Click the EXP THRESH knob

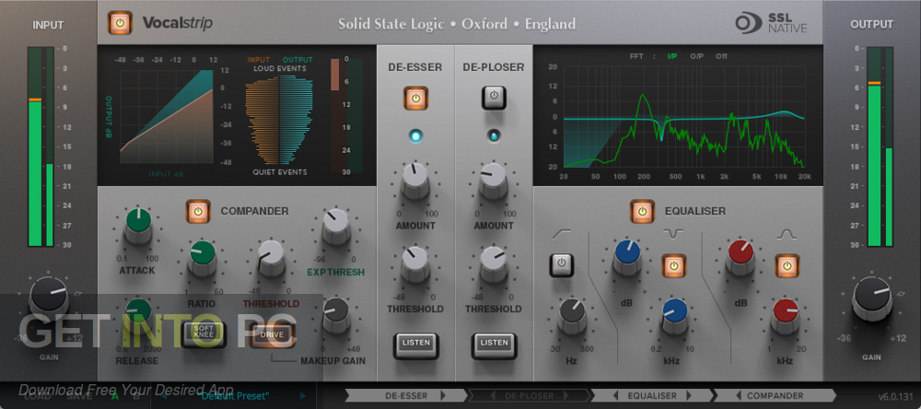tap(336, 224)
